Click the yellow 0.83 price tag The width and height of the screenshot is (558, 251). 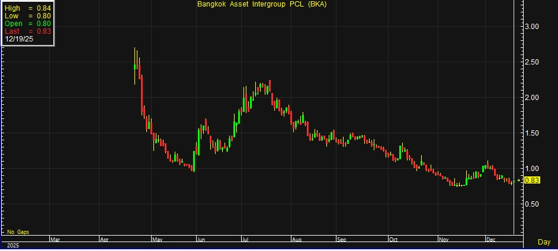pos(532,180)
